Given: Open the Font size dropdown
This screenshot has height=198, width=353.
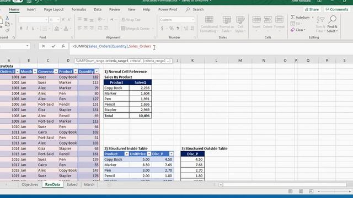Looking at the screenshot, I should coord(58,20).
